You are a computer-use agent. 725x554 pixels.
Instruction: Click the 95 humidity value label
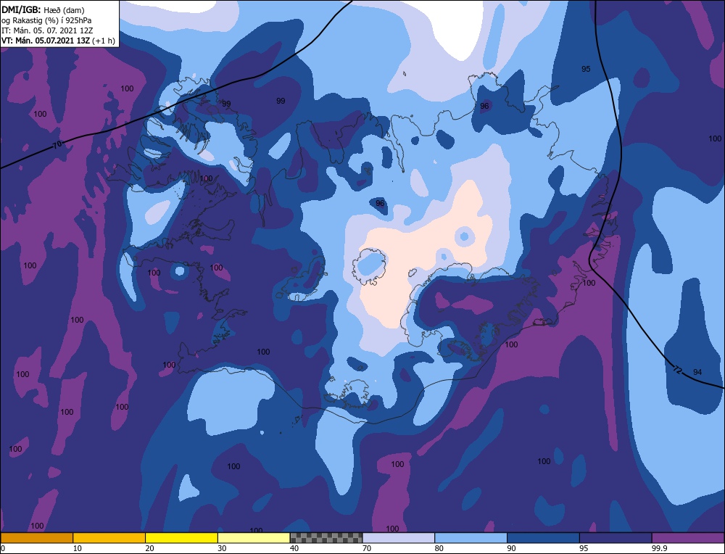point(586,69)
